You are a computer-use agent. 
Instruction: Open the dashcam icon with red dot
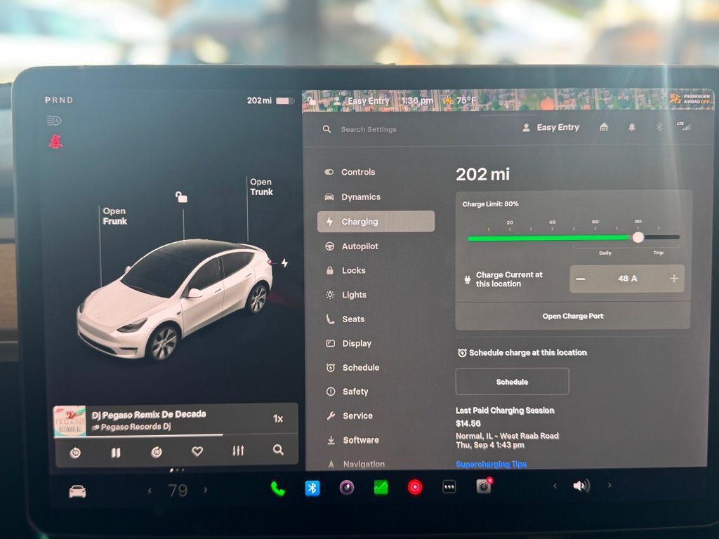click(x=484, y=486)
